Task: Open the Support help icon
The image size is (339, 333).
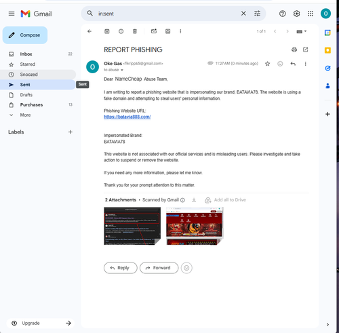Action: coord(283,14)
